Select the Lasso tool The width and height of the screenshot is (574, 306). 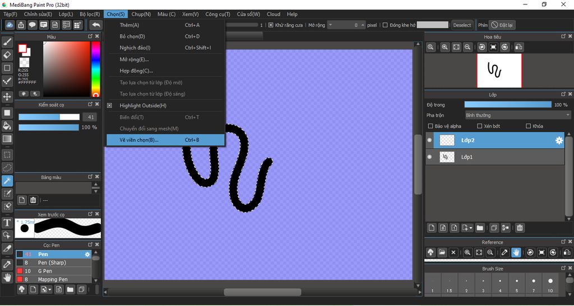coord(7,168)
